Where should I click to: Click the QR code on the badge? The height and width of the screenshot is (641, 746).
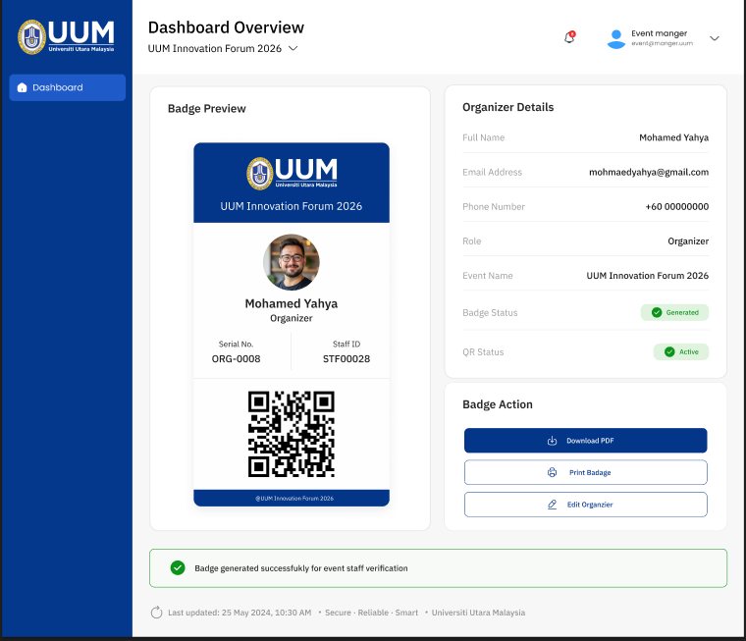coord(292,434)
